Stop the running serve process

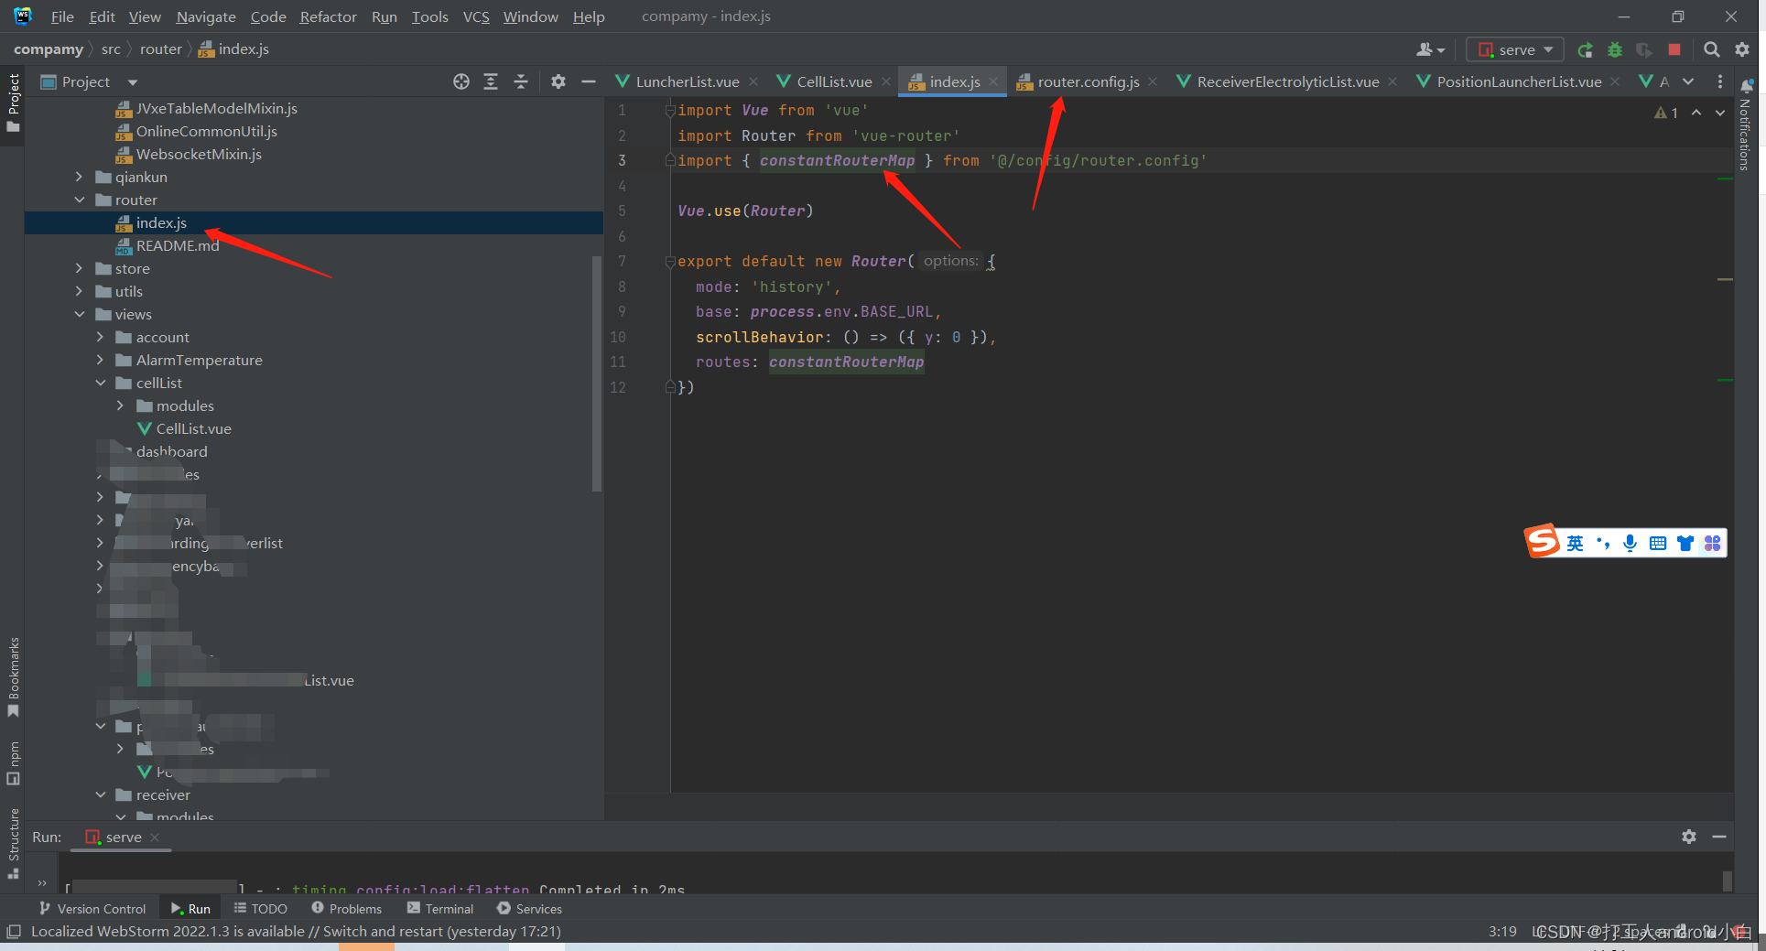[1674, 49]
